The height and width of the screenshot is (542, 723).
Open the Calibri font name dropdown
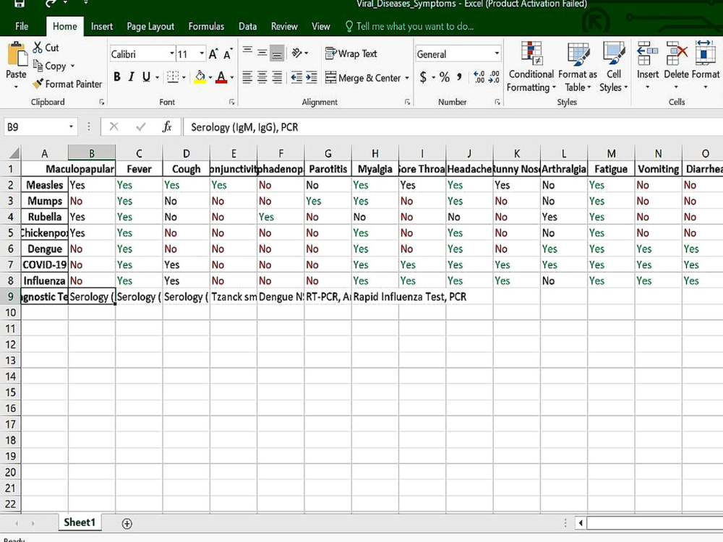tap(172, 53)
